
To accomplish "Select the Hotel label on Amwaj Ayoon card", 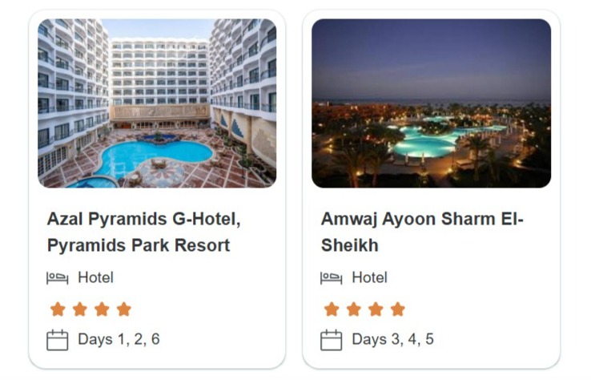I will pos(369,278).
